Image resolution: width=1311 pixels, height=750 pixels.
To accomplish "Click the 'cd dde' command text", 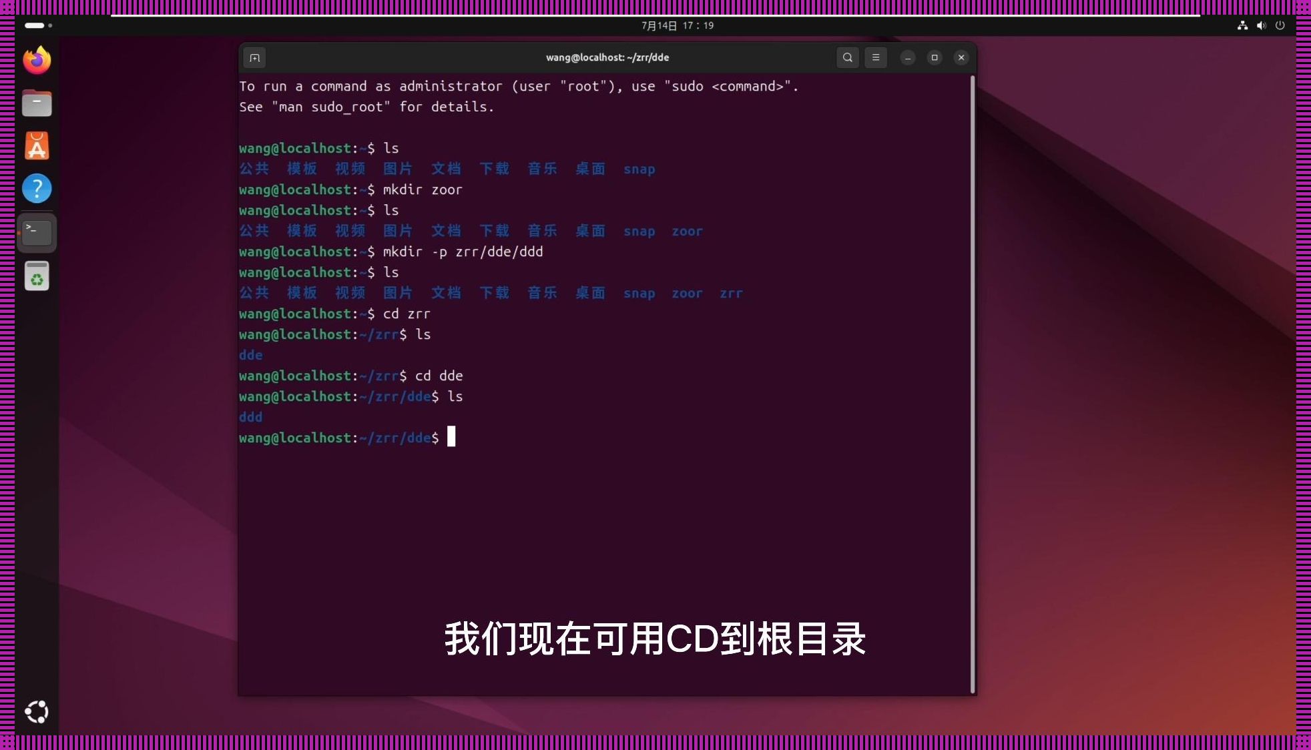I will 439,376.
